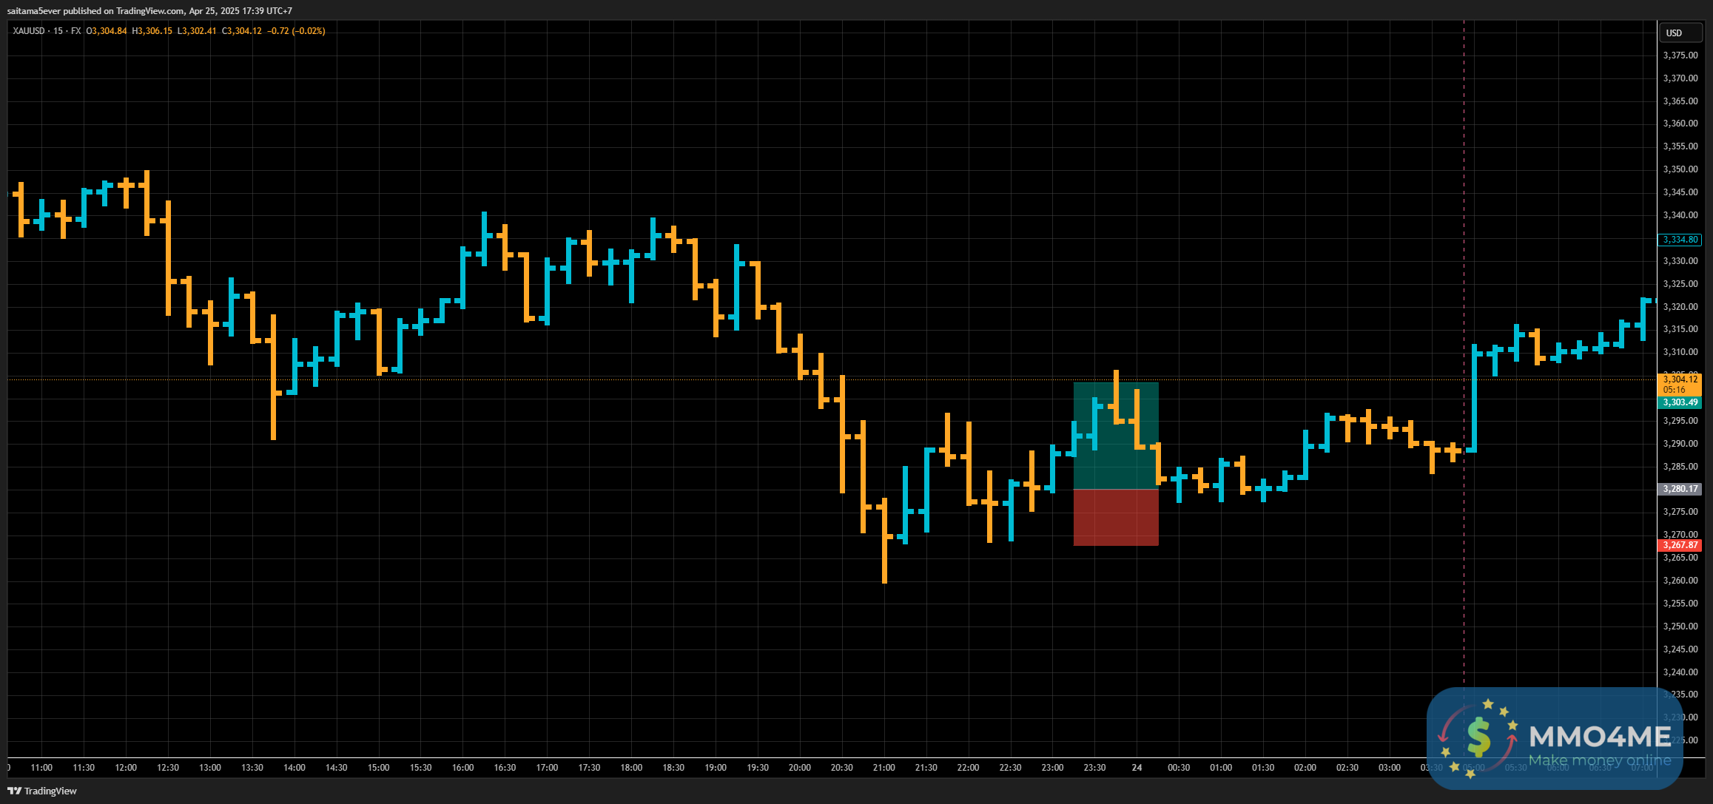The width and height of the screenshot is (1713, 804).
Task: Click the 24 date marker on time axis
Action: [1137, 768]
